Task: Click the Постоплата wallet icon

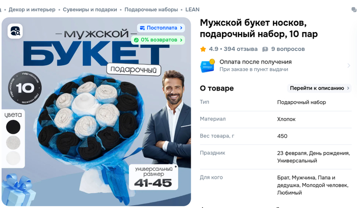Action: (x=142, y=28)
